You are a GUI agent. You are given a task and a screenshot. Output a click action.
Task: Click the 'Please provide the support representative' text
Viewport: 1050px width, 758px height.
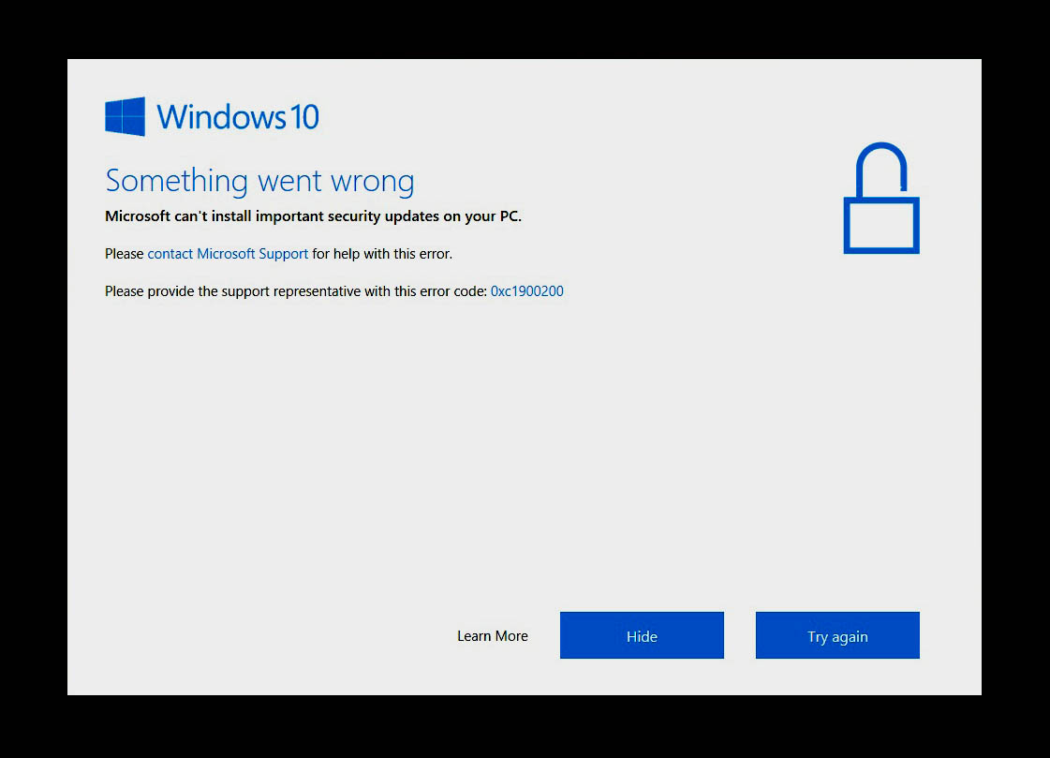[295, 291]
